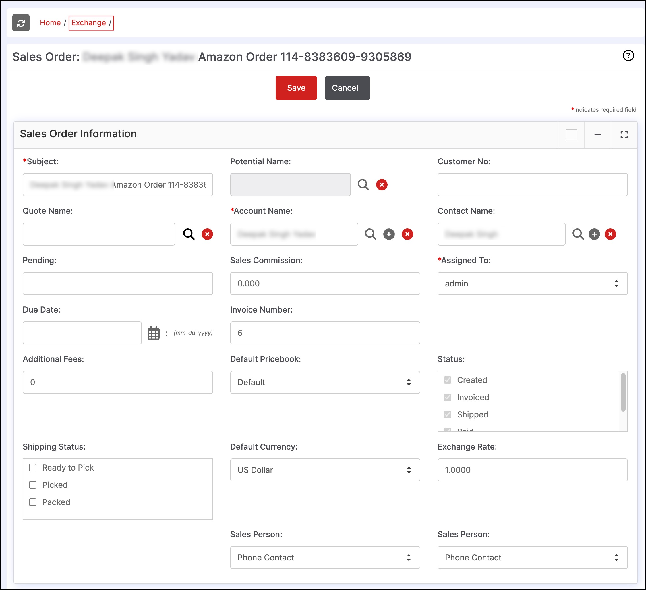Clear the Quote Name field

point(207,234)
